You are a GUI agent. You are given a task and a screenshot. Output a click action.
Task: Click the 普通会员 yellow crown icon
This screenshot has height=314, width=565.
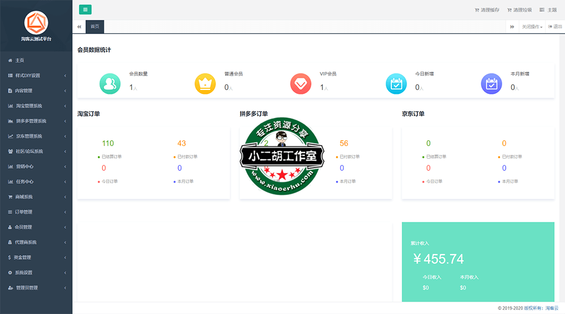205,84
